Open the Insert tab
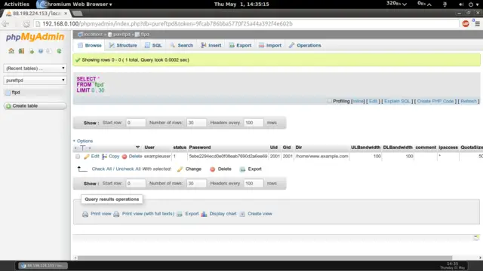The width and height of the screenshot is (483, 271). pos(211,45)
